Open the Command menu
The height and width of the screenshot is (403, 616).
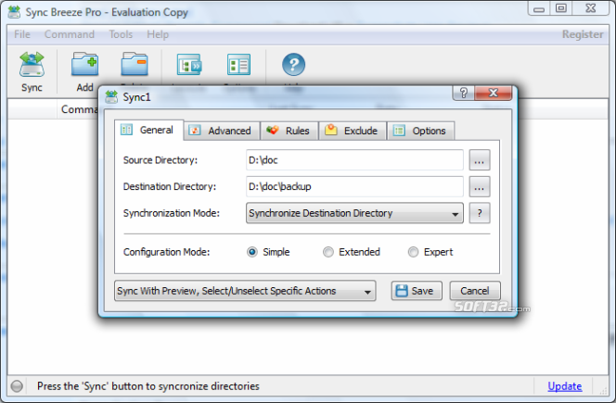(70, 34)
